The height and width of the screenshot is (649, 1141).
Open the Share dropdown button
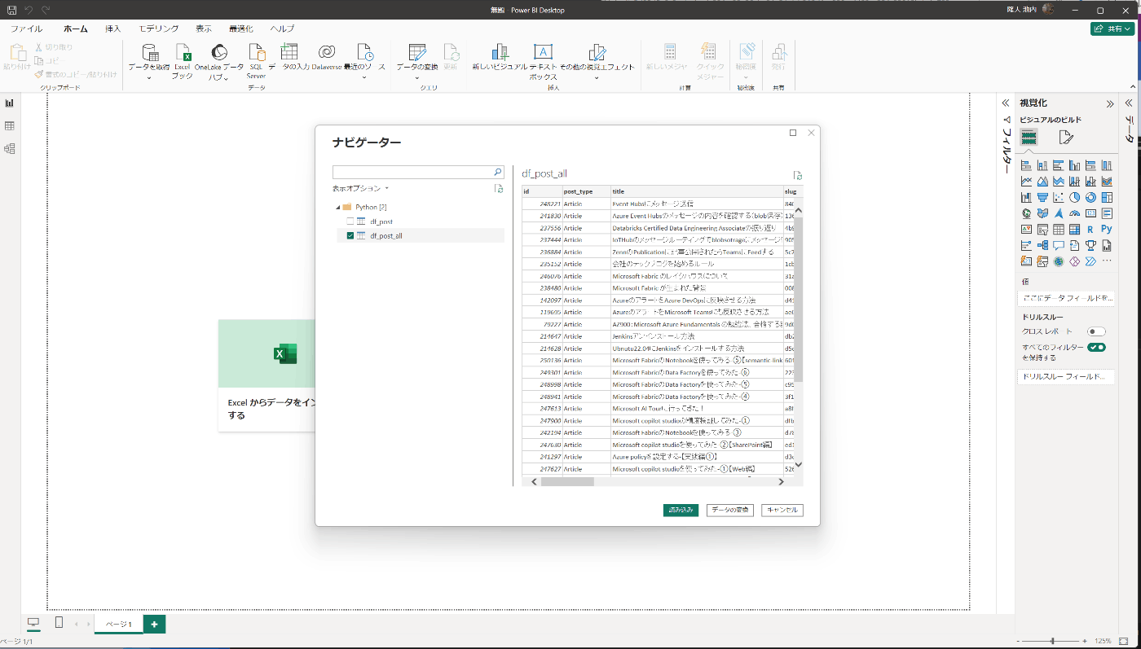point(1112,29)
